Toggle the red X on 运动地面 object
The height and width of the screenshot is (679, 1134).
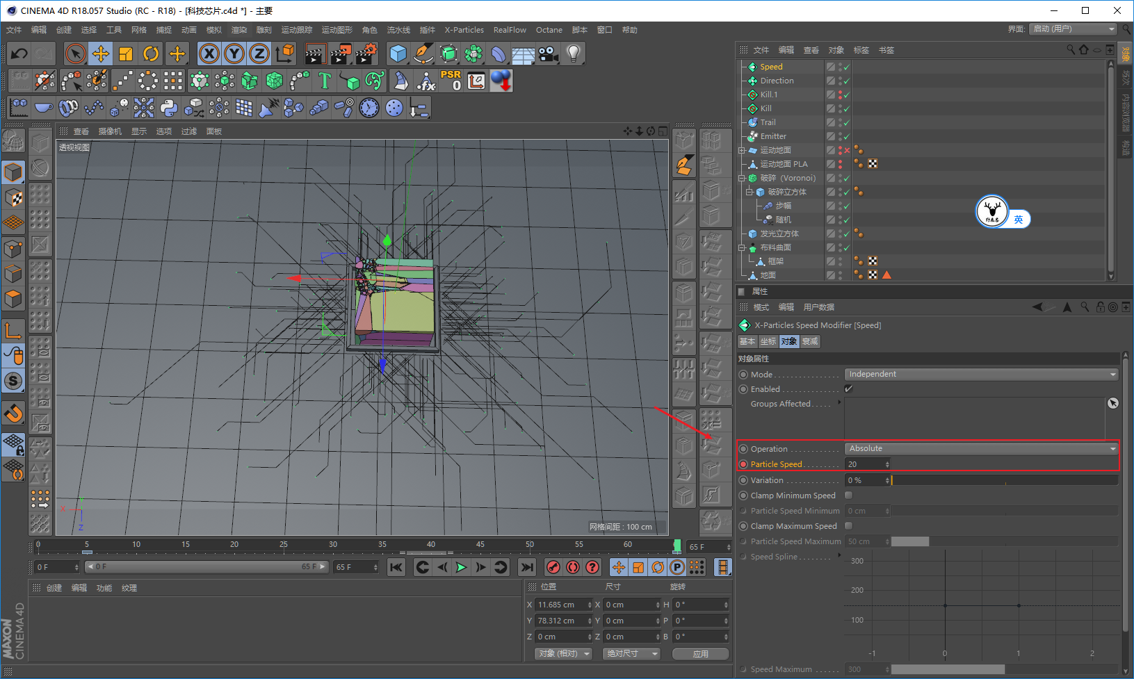click(x=846, y=151)
